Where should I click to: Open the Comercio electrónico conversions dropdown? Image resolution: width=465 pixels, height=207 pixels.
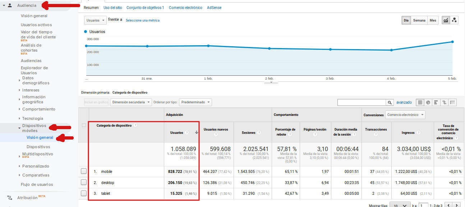point(405,115)
